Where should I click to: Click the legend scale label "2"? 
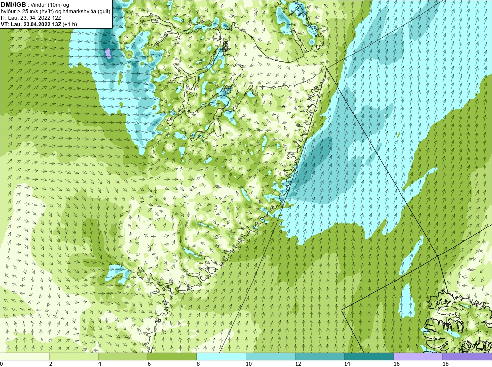point(51,364)
